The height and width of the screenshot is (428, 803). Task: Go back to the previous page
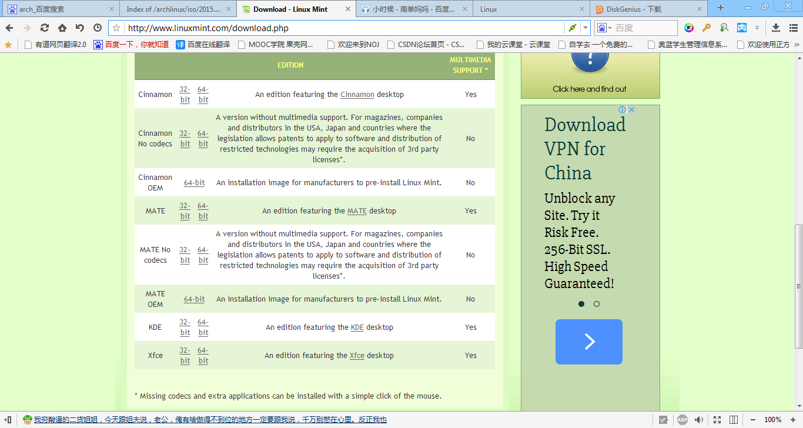(x=9, y=28)
